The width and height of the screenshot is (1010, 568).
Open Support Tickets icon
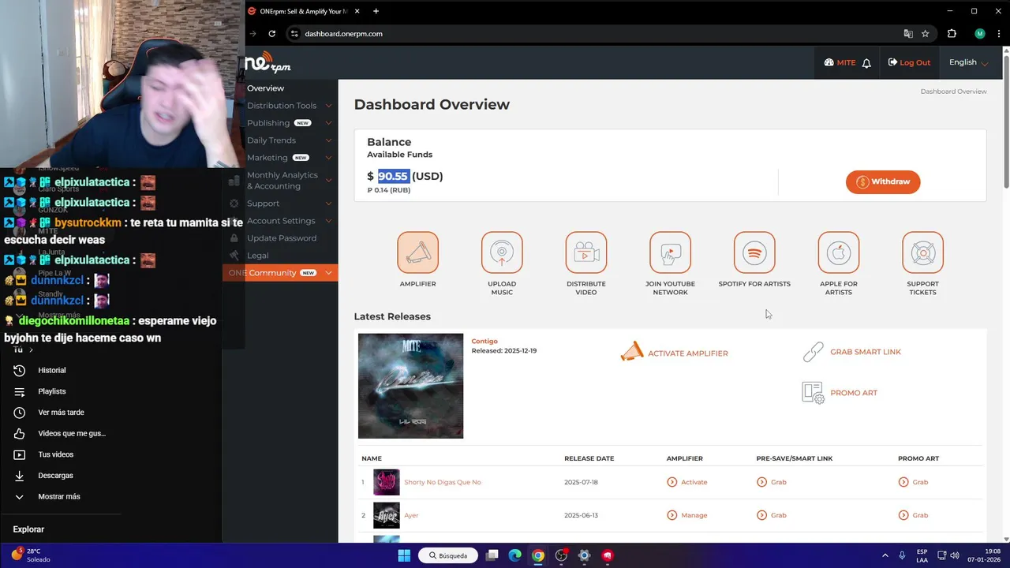tap(922, 252)
